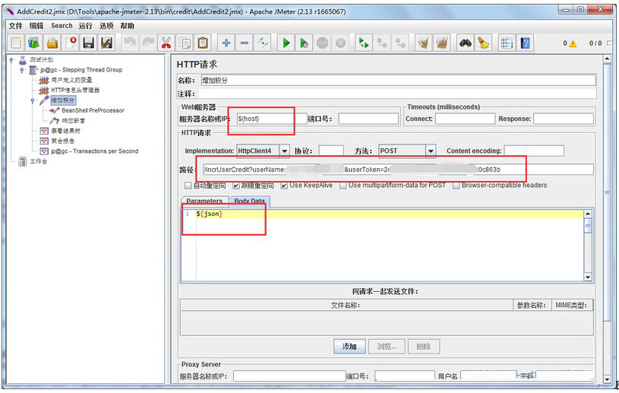Click the Response timeout field

tap(564, 119)
